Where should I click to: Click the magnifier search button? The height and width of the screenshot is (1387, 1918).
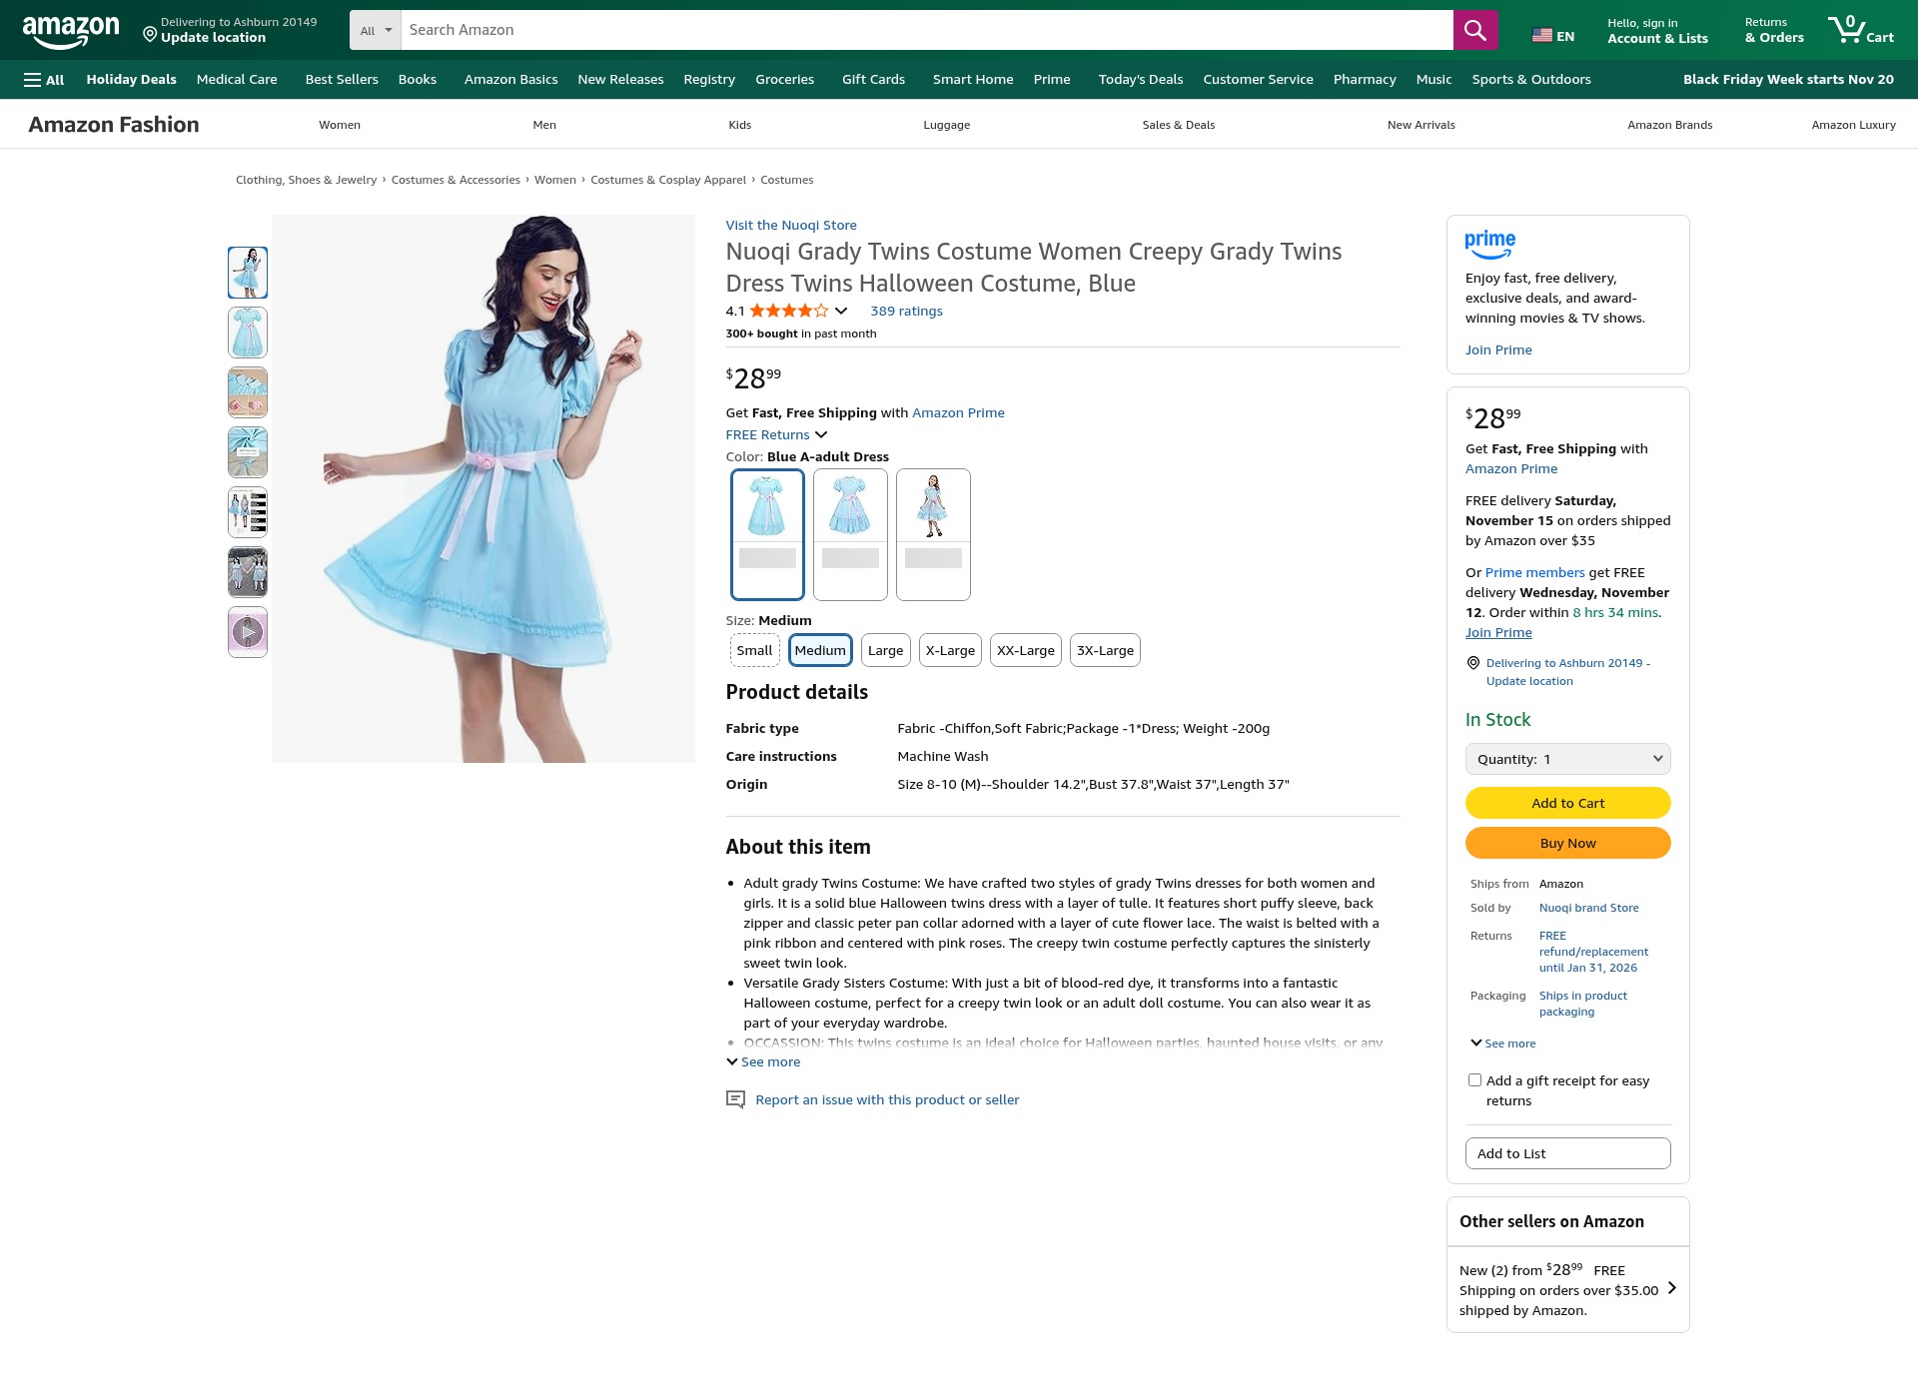coord(1474,30)
